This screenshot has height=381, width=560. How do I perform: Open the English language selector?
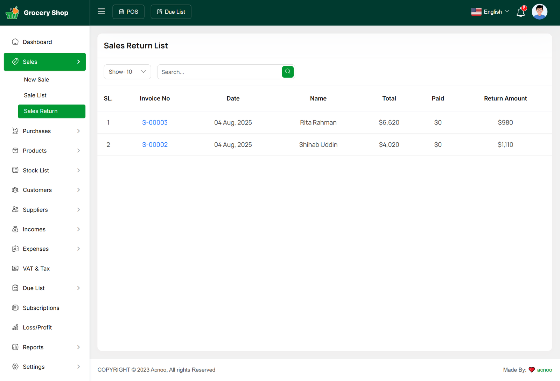490,12
